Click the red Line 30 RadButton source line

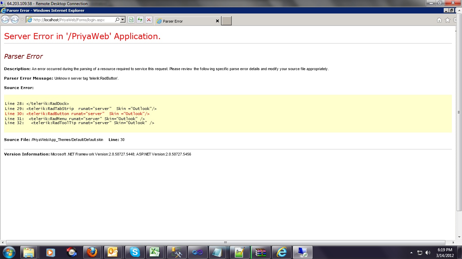[77, 114]
